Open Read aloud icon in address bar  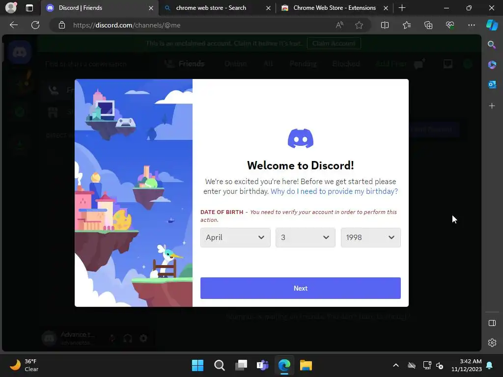339,25
